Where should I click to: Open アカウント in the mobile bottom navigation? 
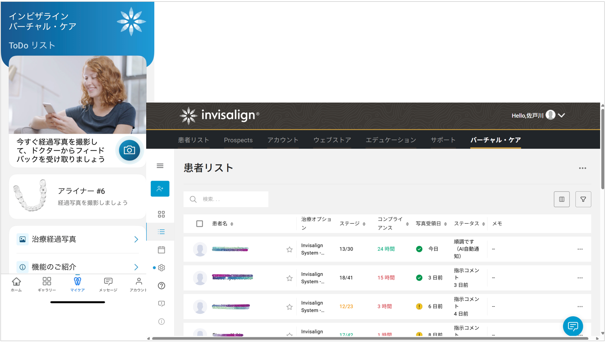pyautogui.click(x=138, y=285)
